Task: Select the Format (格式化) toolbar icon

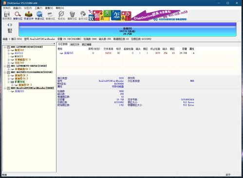Action: (61, 16)
